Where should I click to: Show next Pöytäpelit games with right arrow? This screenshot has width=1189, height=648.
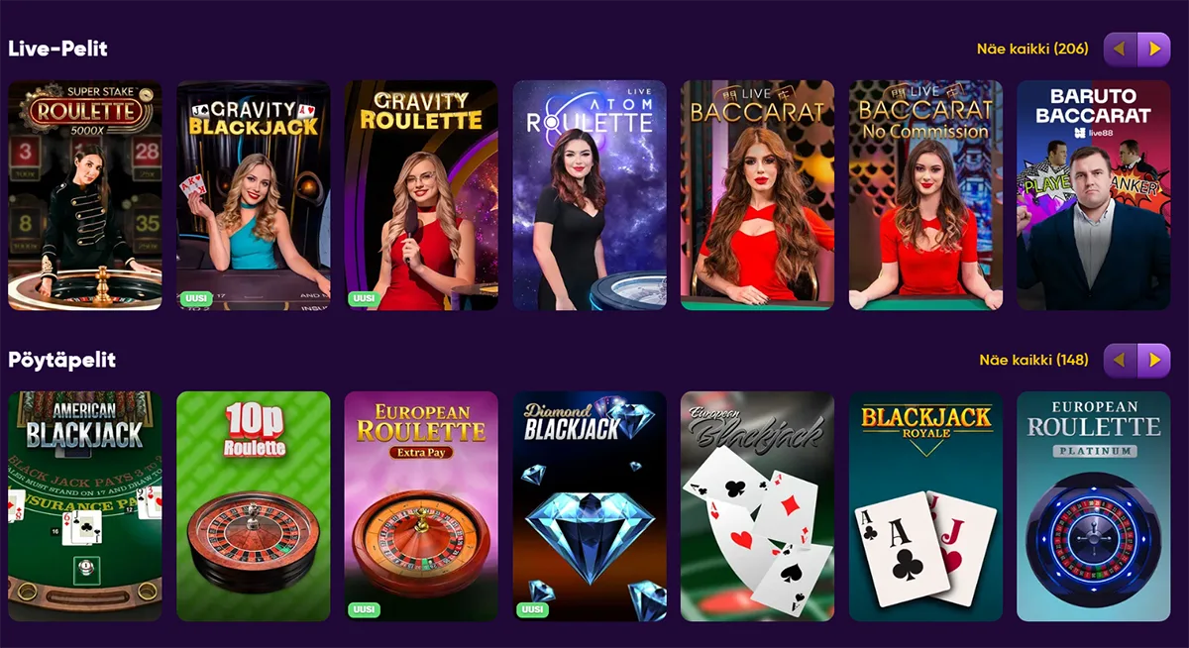tap(1154, 360)
